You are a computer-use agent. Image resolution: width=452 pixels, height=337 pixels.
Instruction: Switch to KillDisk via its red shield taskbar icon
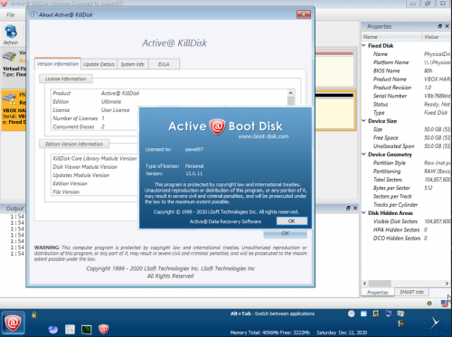tap(103, 329)
